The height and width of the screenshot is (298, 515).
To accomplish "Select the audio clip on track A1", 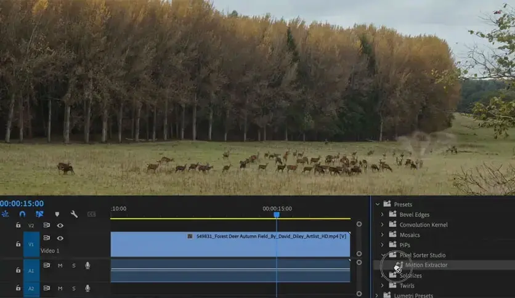I will pyautogui.click(x=230, y=271).
